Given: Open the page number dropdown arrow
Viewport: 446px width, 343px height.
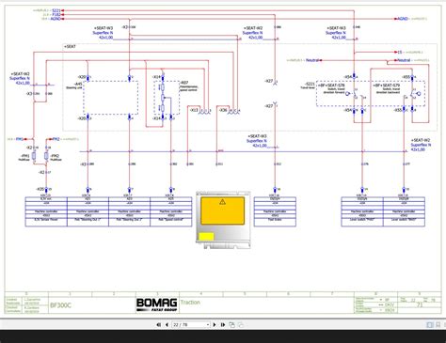Looking at the screenshot, I should coord(208,325).
